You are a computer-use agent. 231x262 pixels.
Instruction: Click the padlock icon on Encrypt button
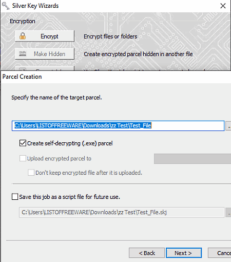(23, 36)
